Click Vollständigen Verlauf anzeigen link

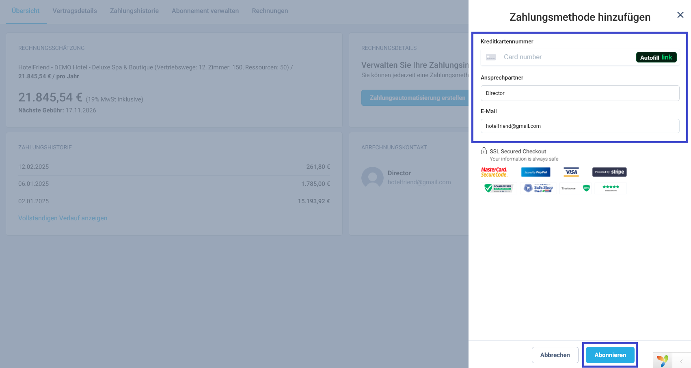[63, 218]
